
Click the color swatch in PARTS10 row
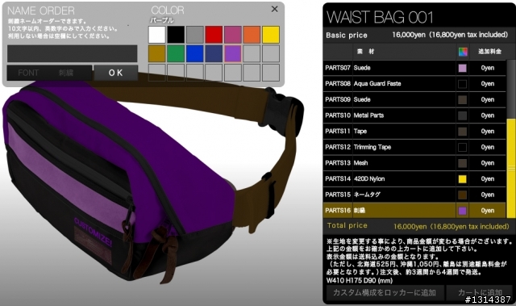(x=462, y=115)
